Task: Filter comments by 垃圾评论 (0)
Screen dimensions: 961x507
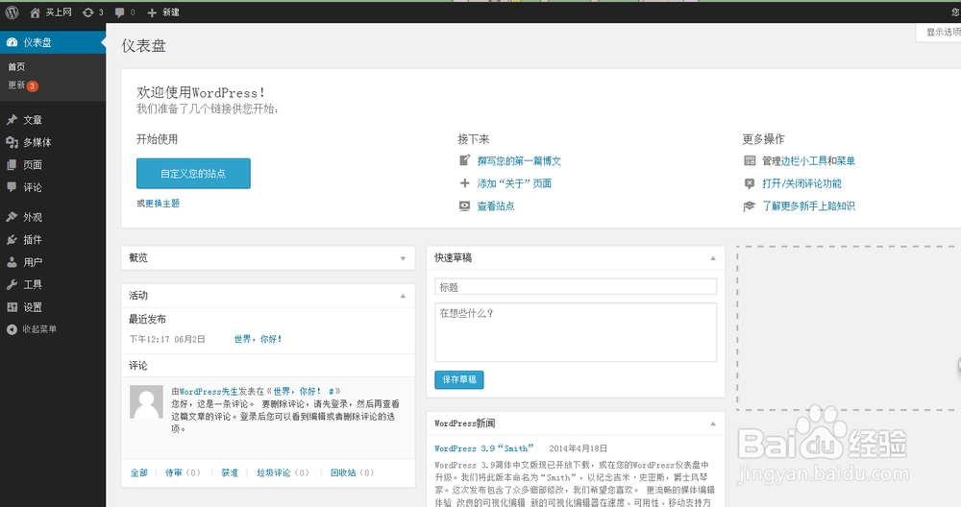Action: coord(283,472)
